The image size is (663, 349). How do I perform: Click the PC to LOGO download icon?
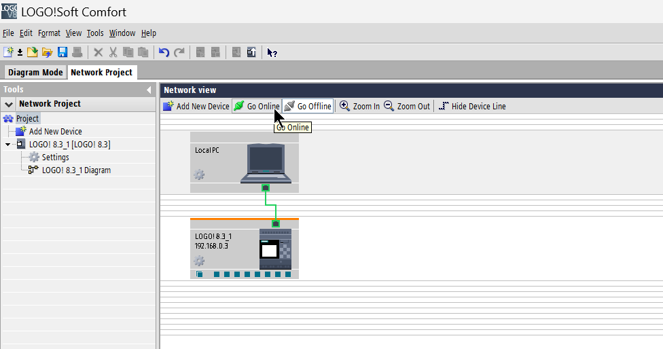[x=236, y=52]
